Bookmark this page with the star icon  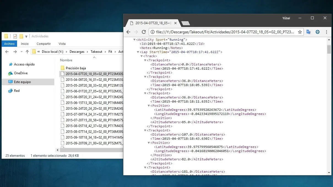[300, 32]
